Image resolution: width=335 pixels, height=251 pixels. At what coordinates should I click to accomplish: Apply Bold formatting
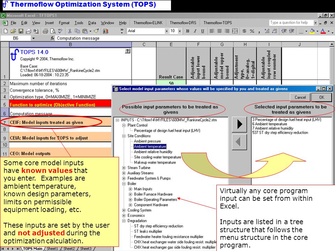(188, 31)
